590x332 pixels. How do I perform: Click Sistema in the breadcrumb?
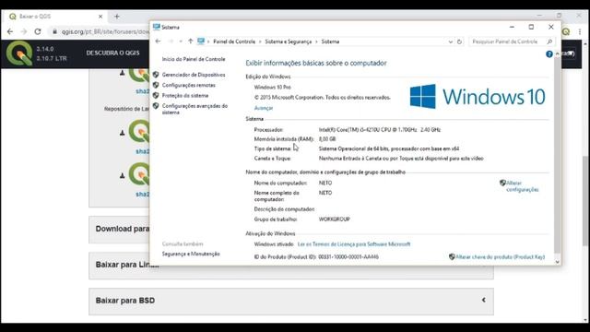click(330, 41)
